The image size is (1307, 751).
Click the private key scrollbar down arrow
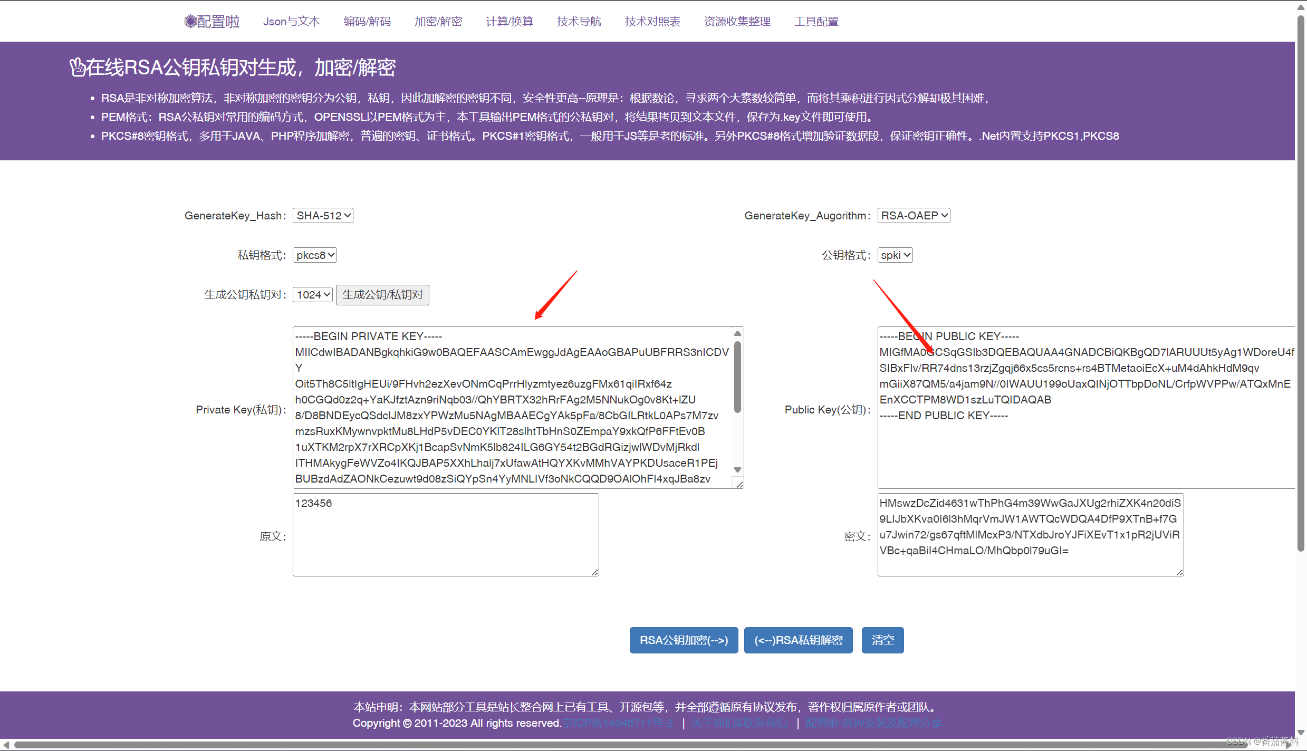point(738,469)
